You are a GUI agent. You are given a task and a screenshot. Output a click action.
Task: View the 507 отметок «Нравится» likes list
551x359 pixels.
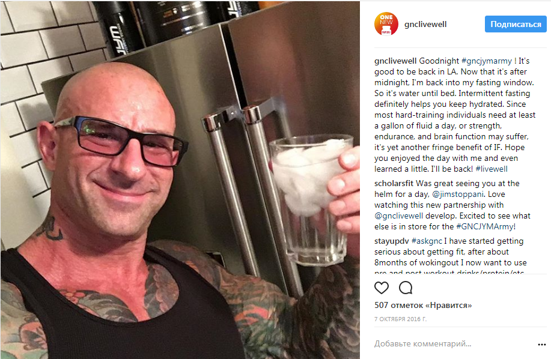(423, 306)
